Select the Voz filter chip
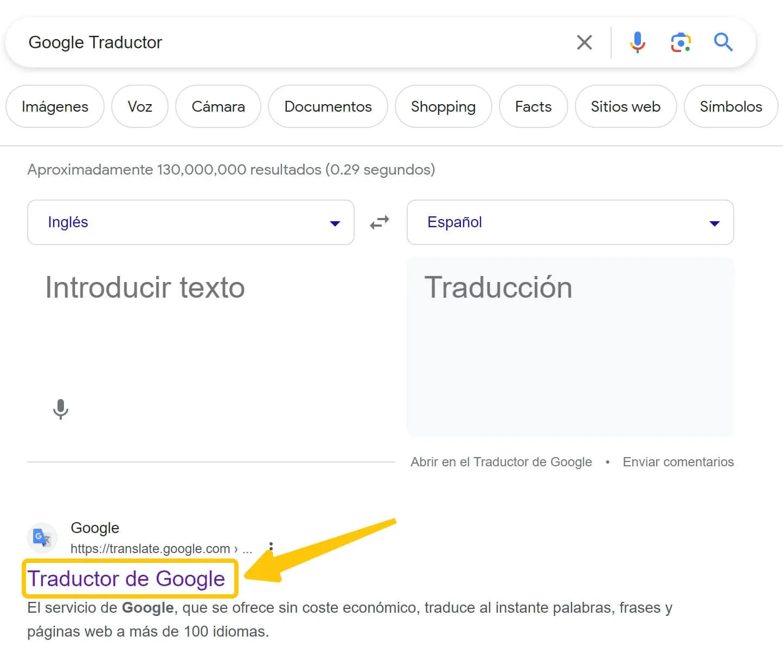Viewport: 783px width, 655px height. [140, 106]
